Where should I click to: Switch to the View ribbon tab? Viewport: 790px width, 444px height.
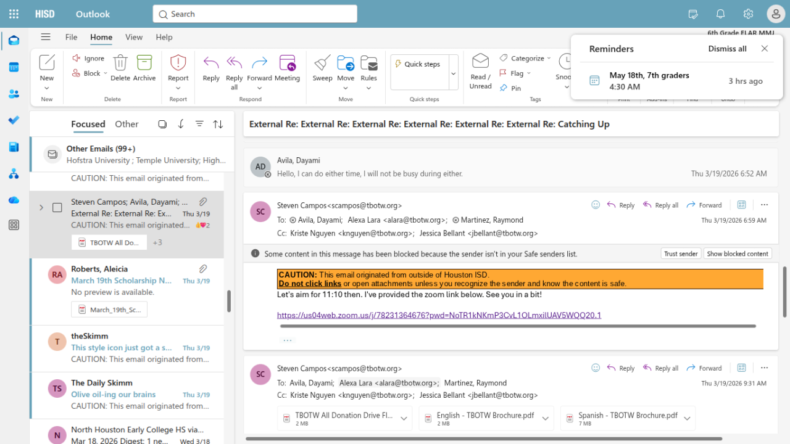(134, 37)
